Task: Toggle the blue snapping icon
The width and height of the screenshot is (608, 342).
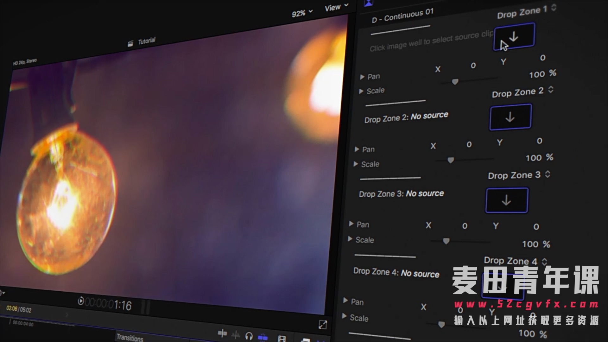Action: 263,338
